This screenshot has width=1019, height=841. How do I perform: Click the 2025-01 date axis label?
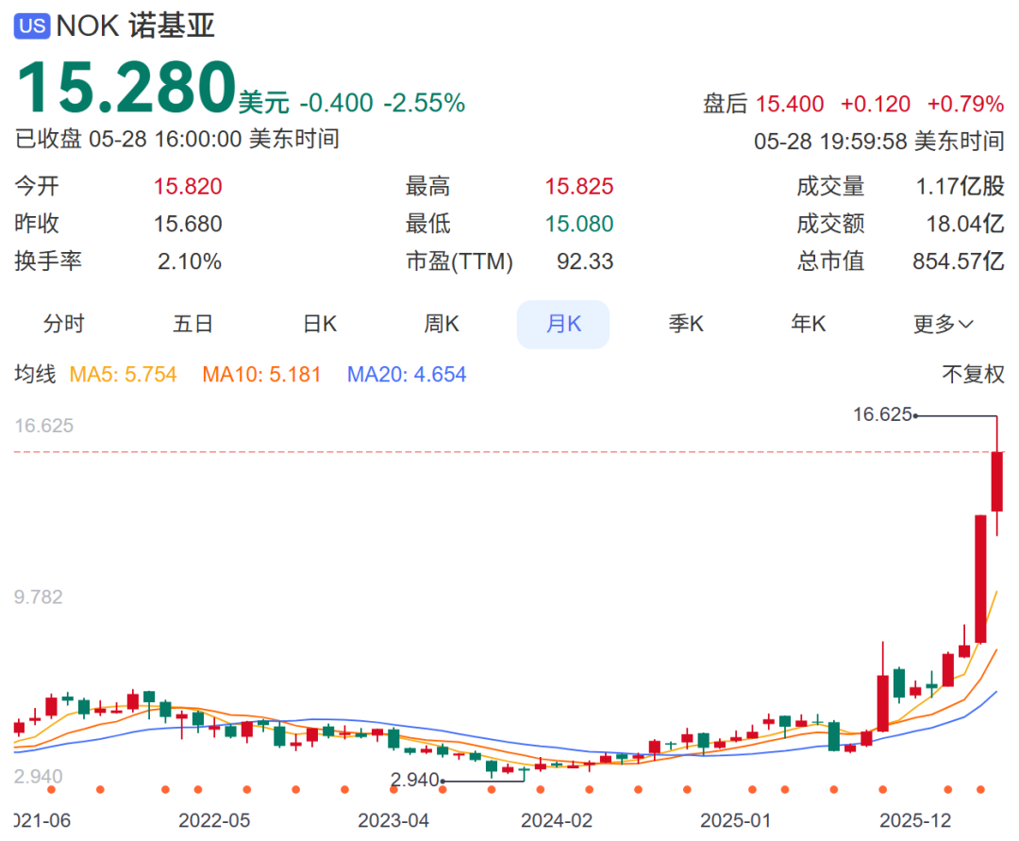pos(736,820)
